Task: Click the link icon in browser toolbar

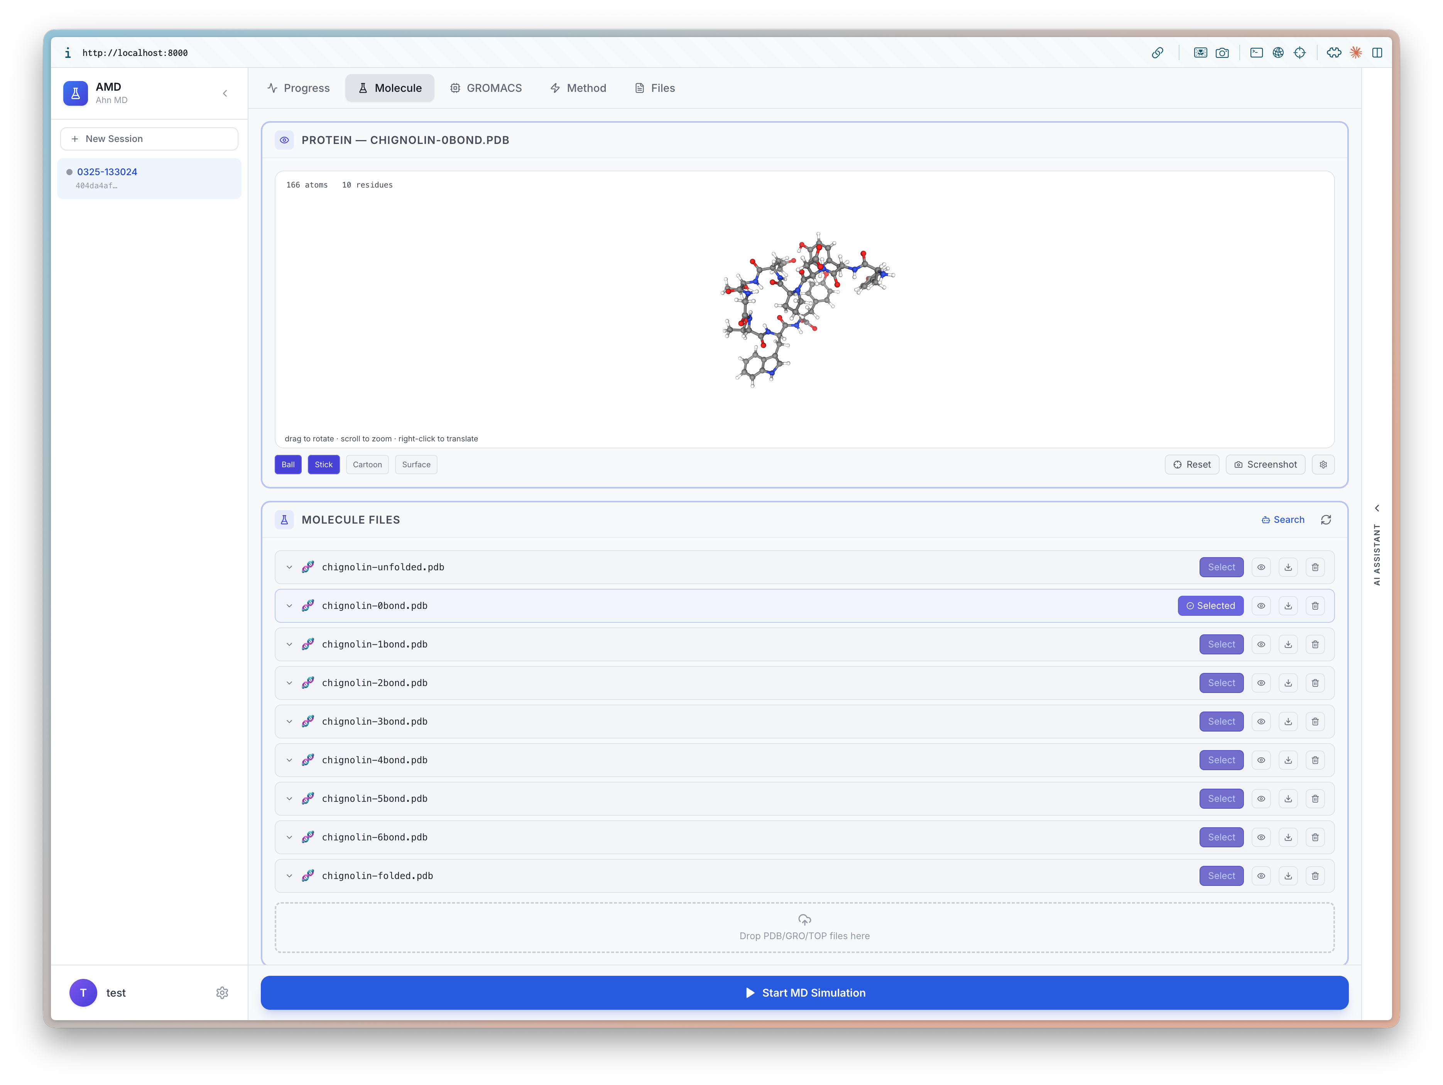Action: click(1157, 53)
